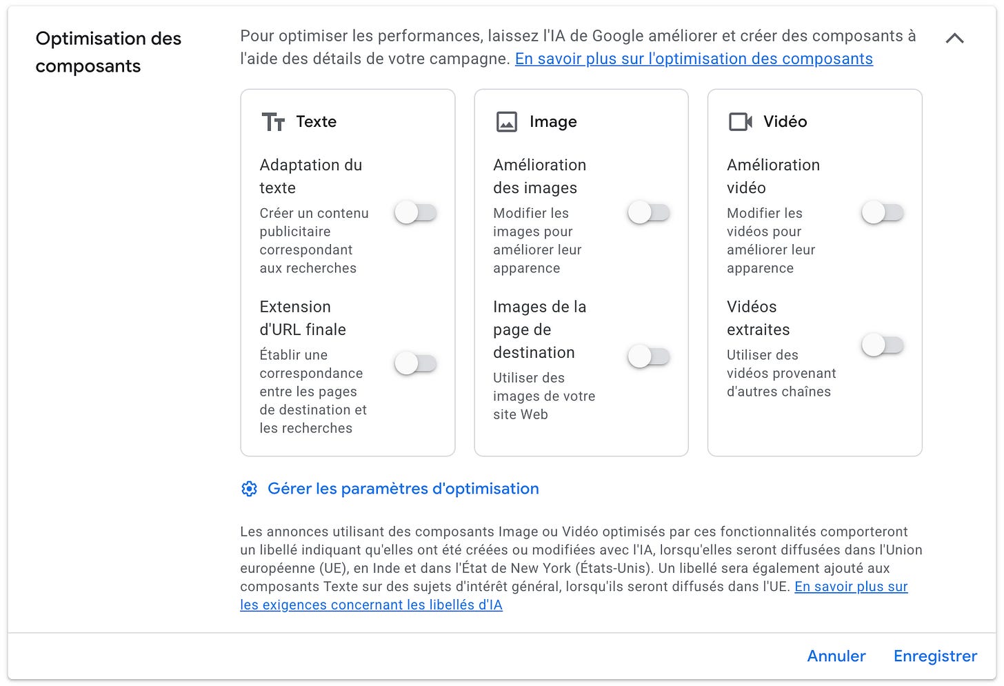Open En savoir plus sur l'optimisation des composants
1004x686 pixels.
(x=694, y=59)
